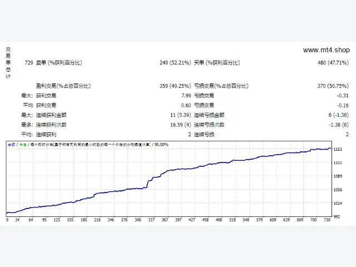
Task: Click the 连续获利金额 label
Action: click(x=51, y=115)
